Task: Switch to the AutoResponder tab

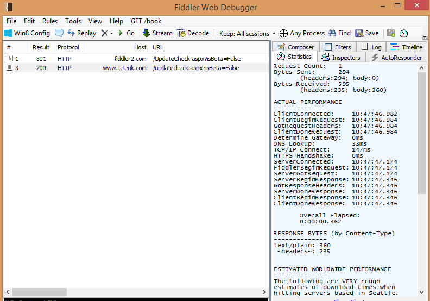Action: tap(396, 58)
